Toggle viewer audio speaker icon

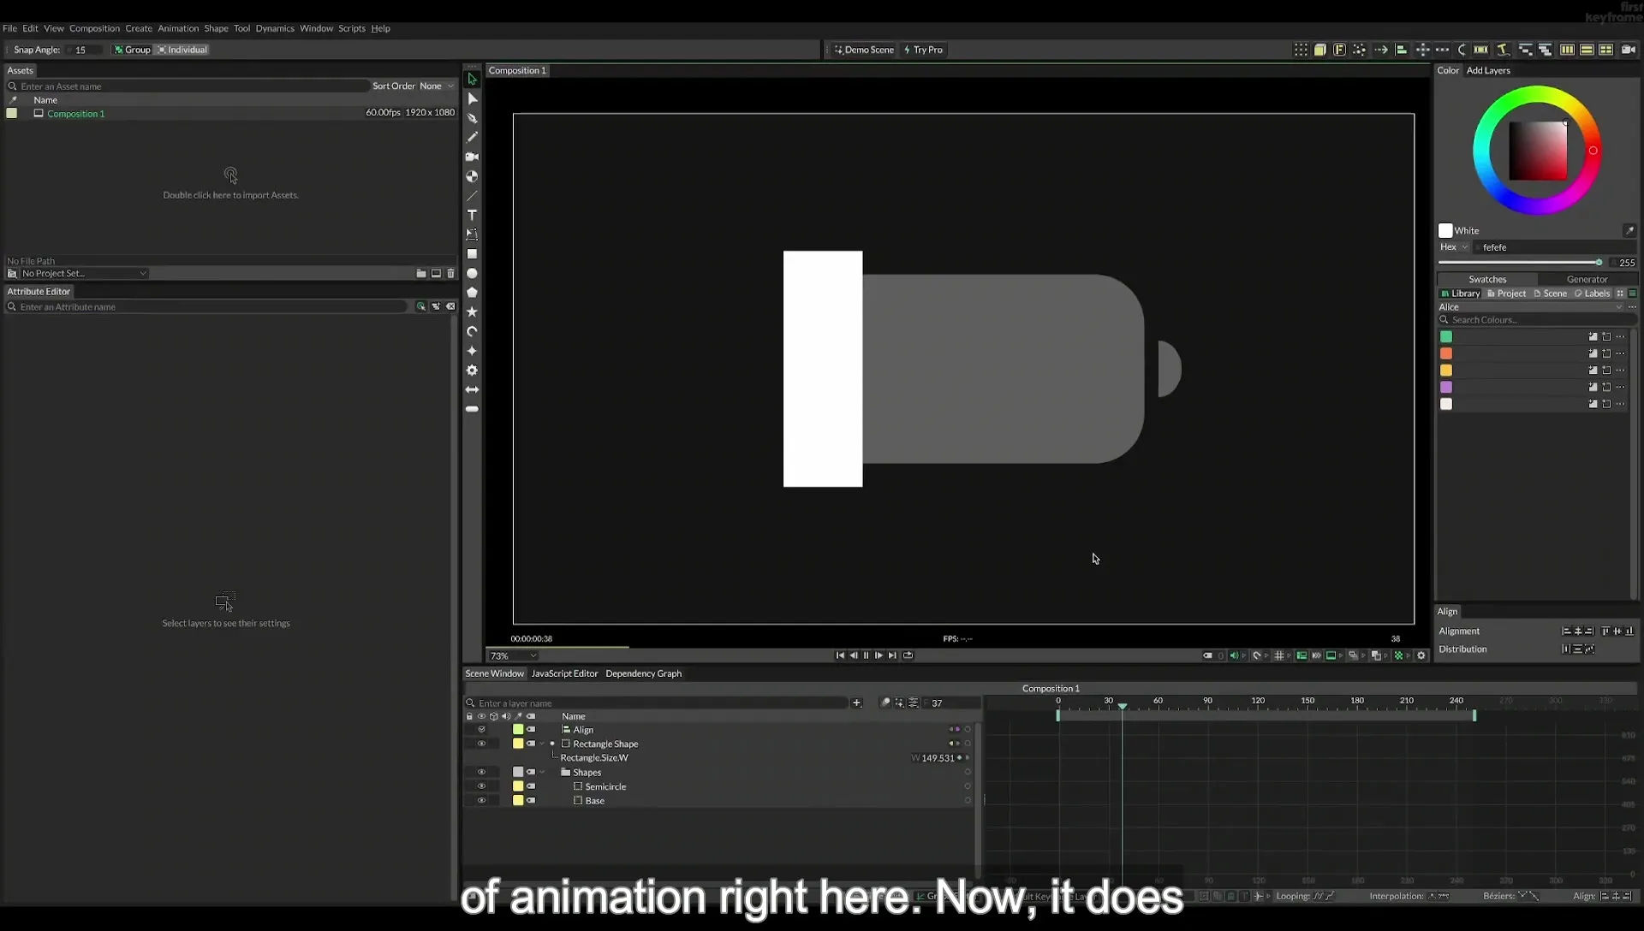[1234, 656]
